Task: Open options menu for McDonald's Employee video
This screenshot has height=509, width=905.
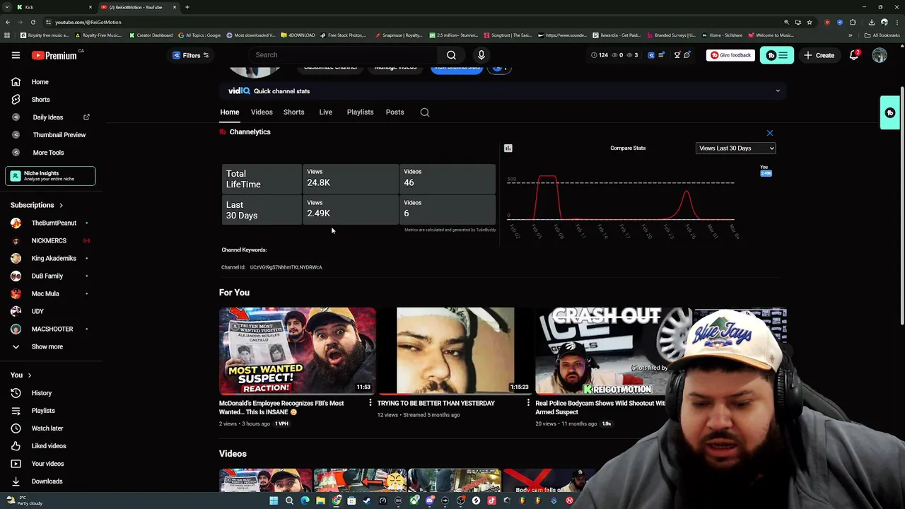Action: click(370, 403)
